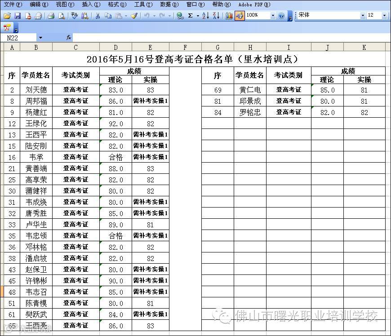Click the Print icon

(51, 16)
